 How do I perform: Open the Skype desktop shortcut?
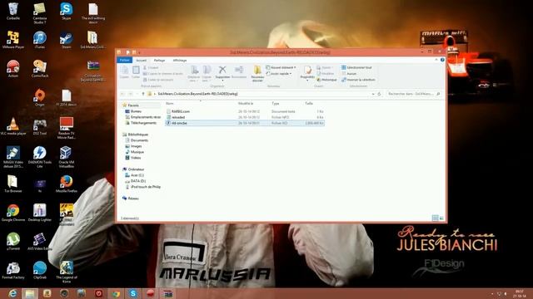point(67,12)
